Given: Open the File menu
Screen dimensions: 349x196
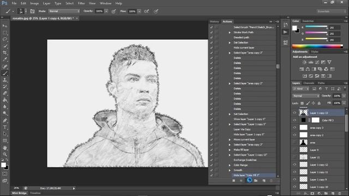Looking at the screenshot, I should 14,3.
